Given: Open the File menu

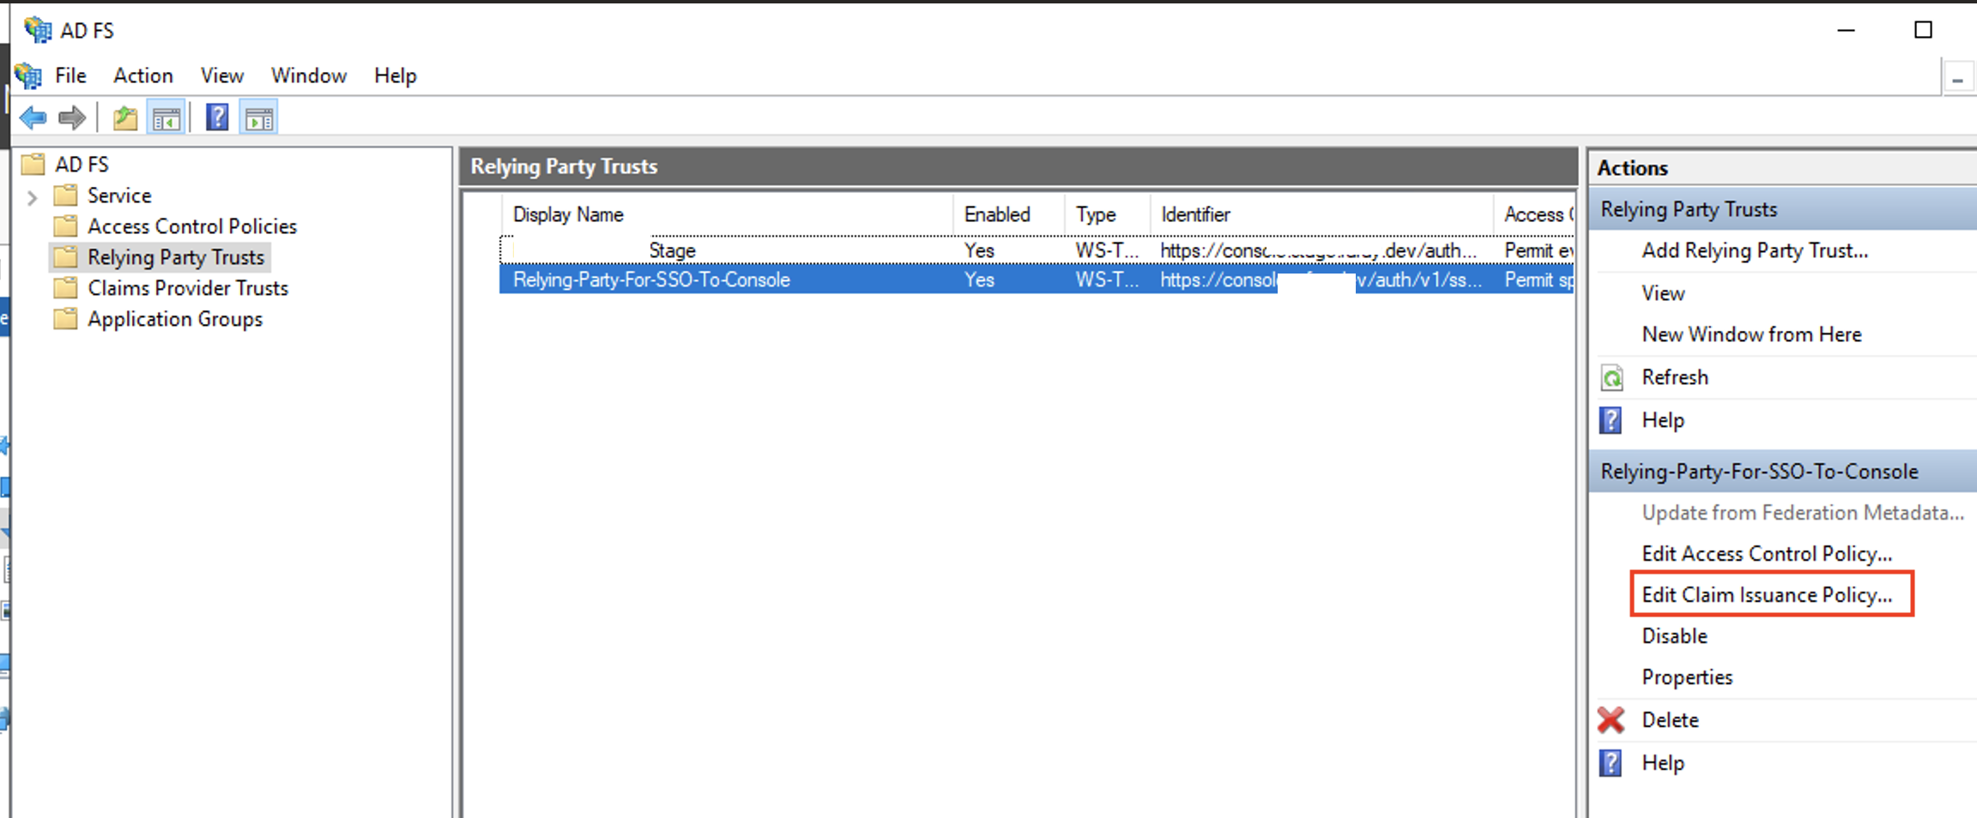Looking at the screenshot, I should click(x=70, y=75).
